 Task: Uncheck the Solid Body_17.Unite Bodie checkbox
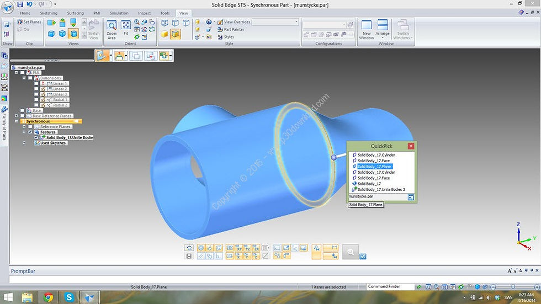[x=36, y=137]
